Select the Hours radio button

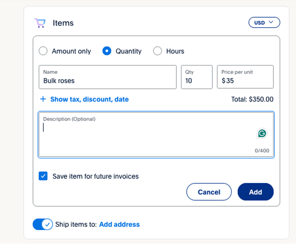157,51
